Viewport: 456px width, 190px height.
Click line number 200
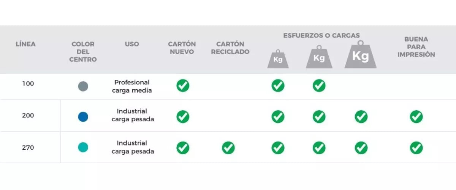click(28, 116)
